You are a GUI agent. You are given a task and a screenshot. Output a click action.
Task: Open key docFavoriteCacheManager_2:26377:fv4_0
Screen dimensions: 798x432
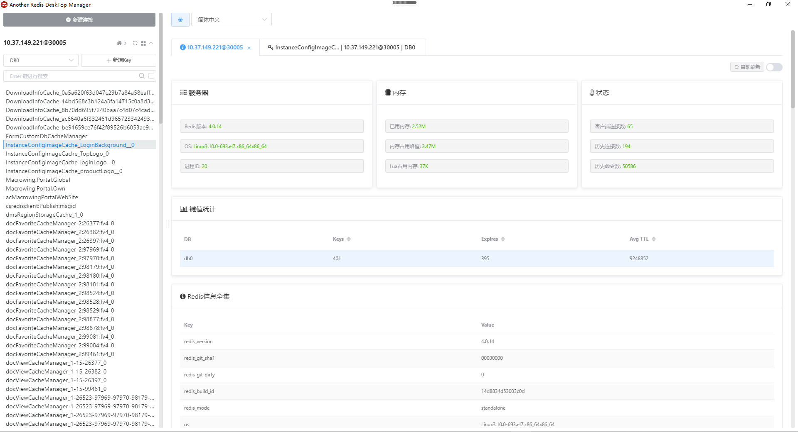tap(60, 223)
